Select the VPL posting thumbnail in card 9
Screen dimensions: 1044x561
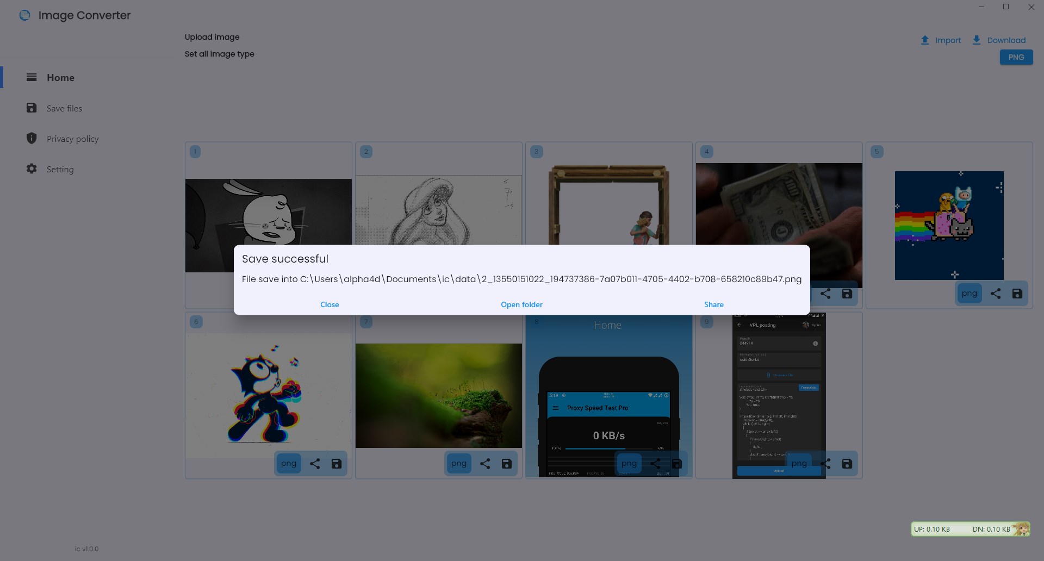tap(779, 396)
